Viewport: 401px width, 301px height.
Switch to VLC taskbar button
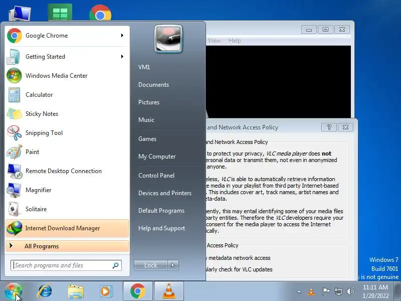pos(169,291)
